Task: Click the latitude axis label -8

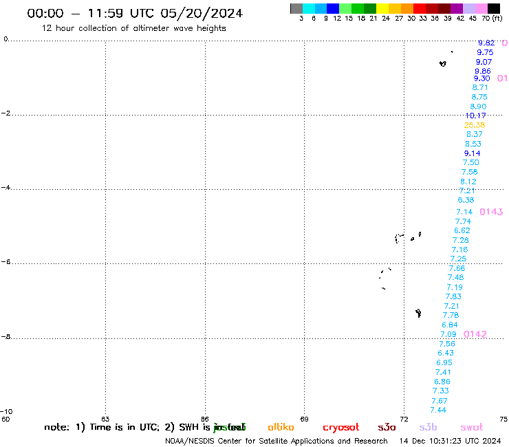Action: click(x=6, y=337)
